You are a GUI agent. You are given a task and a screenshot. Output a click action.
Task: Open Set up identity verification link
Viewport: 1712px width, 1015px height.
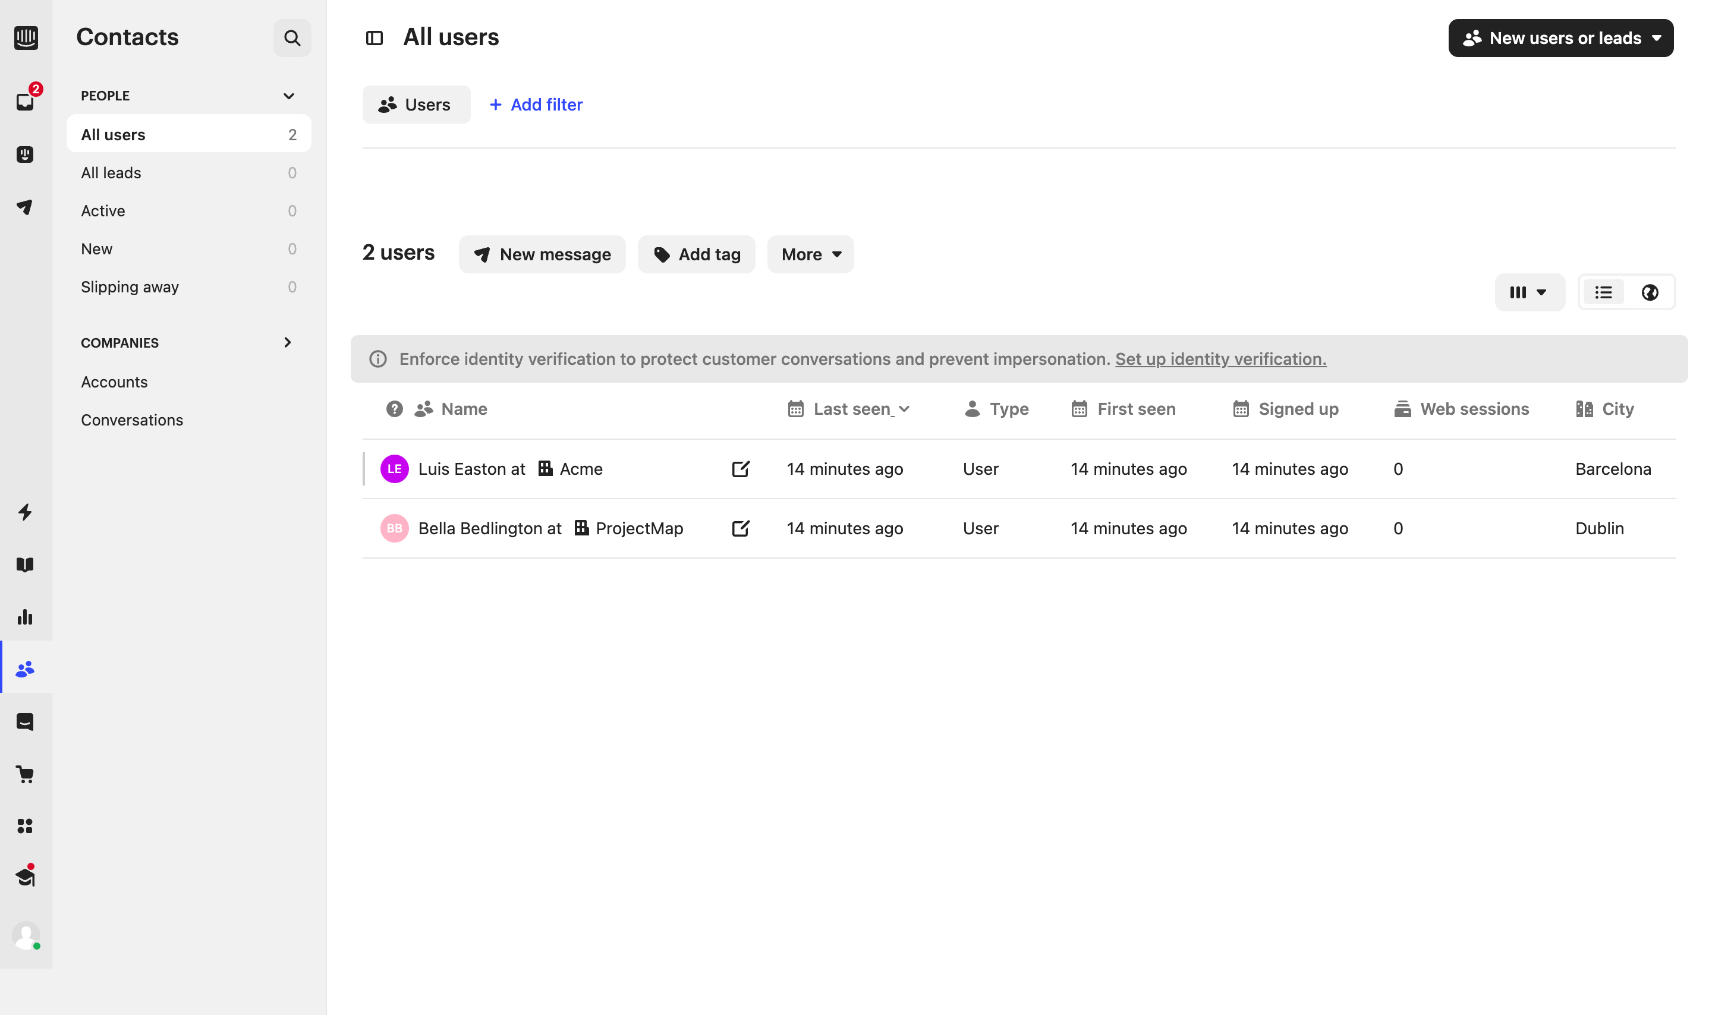pos(1221,359)
